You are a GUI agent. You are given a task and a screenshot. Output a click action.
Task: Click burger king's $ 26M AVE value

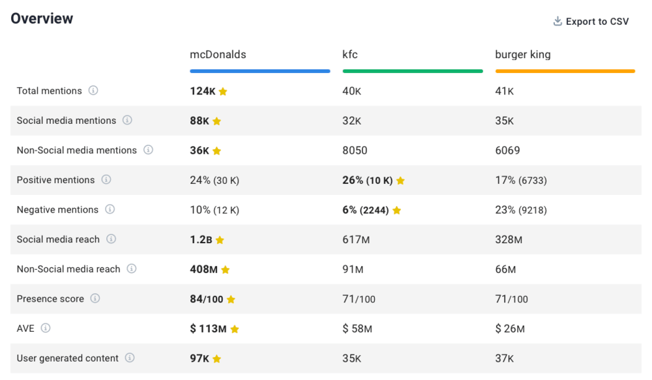click(510, 329)
